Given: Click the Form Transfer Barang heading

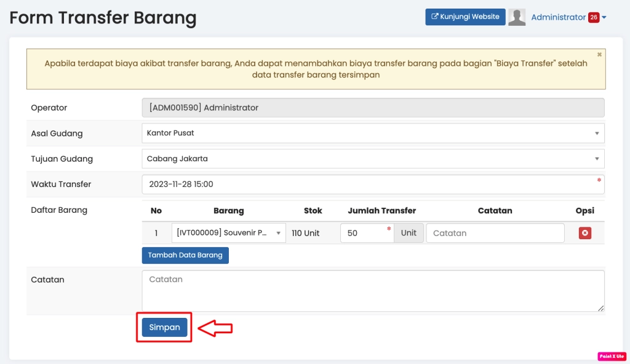Looking at the screenshot, I should [x=103, y=18].
